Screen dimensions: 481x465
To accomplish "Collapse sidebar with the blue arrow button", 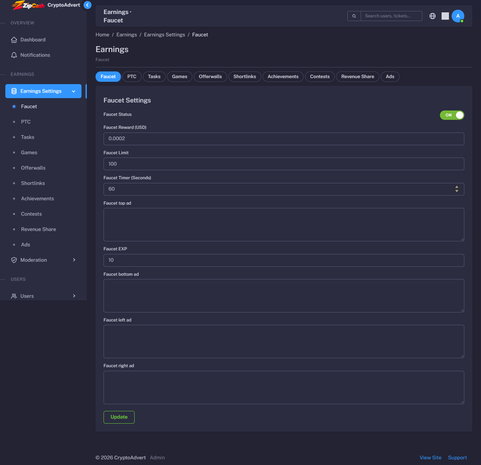I will point(87,5).
